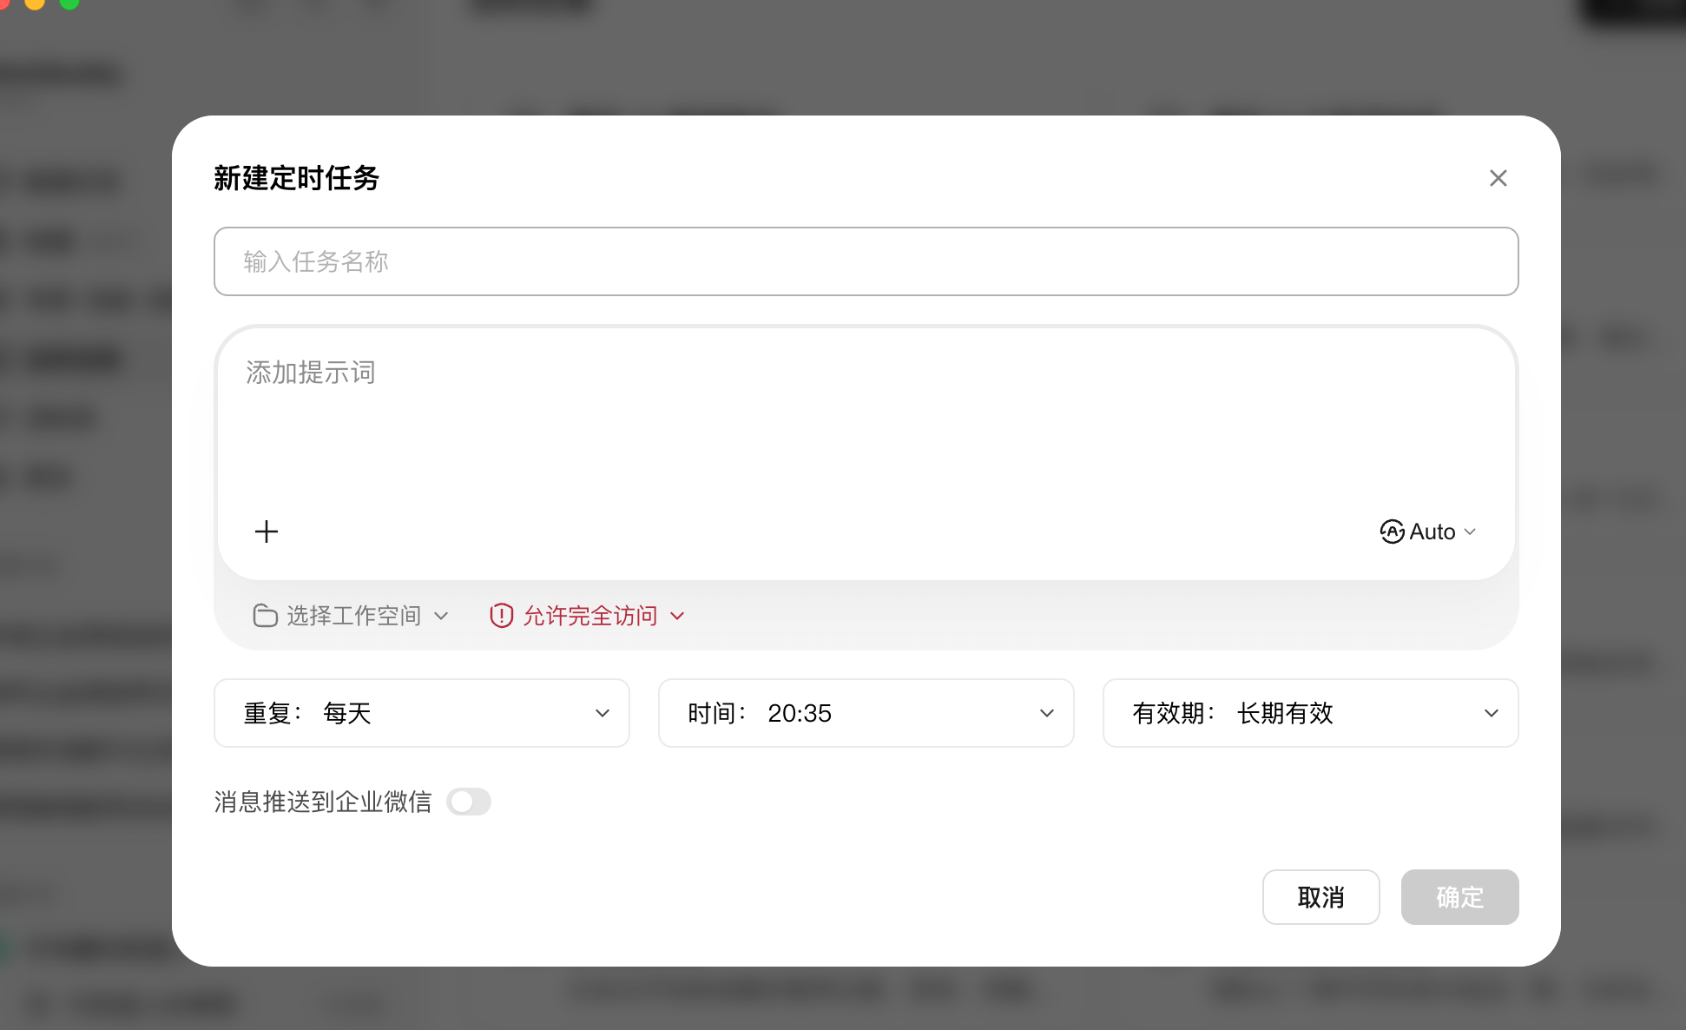This screenshot has height=1030, width=1686.
Task: Open the 重复 每天 dropdown
Action: tap(422, 713)
